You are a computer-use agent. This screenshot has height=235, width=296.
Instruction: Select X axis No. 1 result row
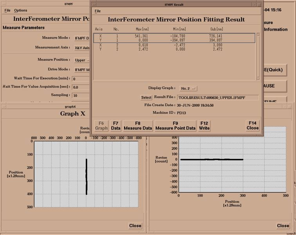[174, 36]
